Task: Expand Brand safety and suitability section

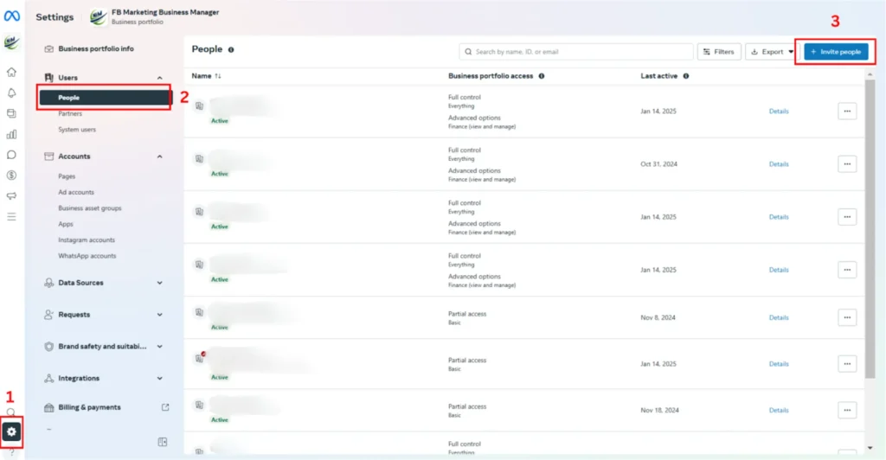Action: [x=160, y=347]
